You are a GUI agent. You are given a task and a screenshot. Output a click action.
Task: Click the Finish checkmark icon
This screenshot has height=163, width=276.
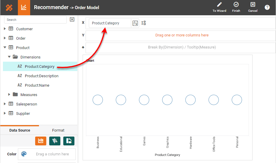click(236, 5)
